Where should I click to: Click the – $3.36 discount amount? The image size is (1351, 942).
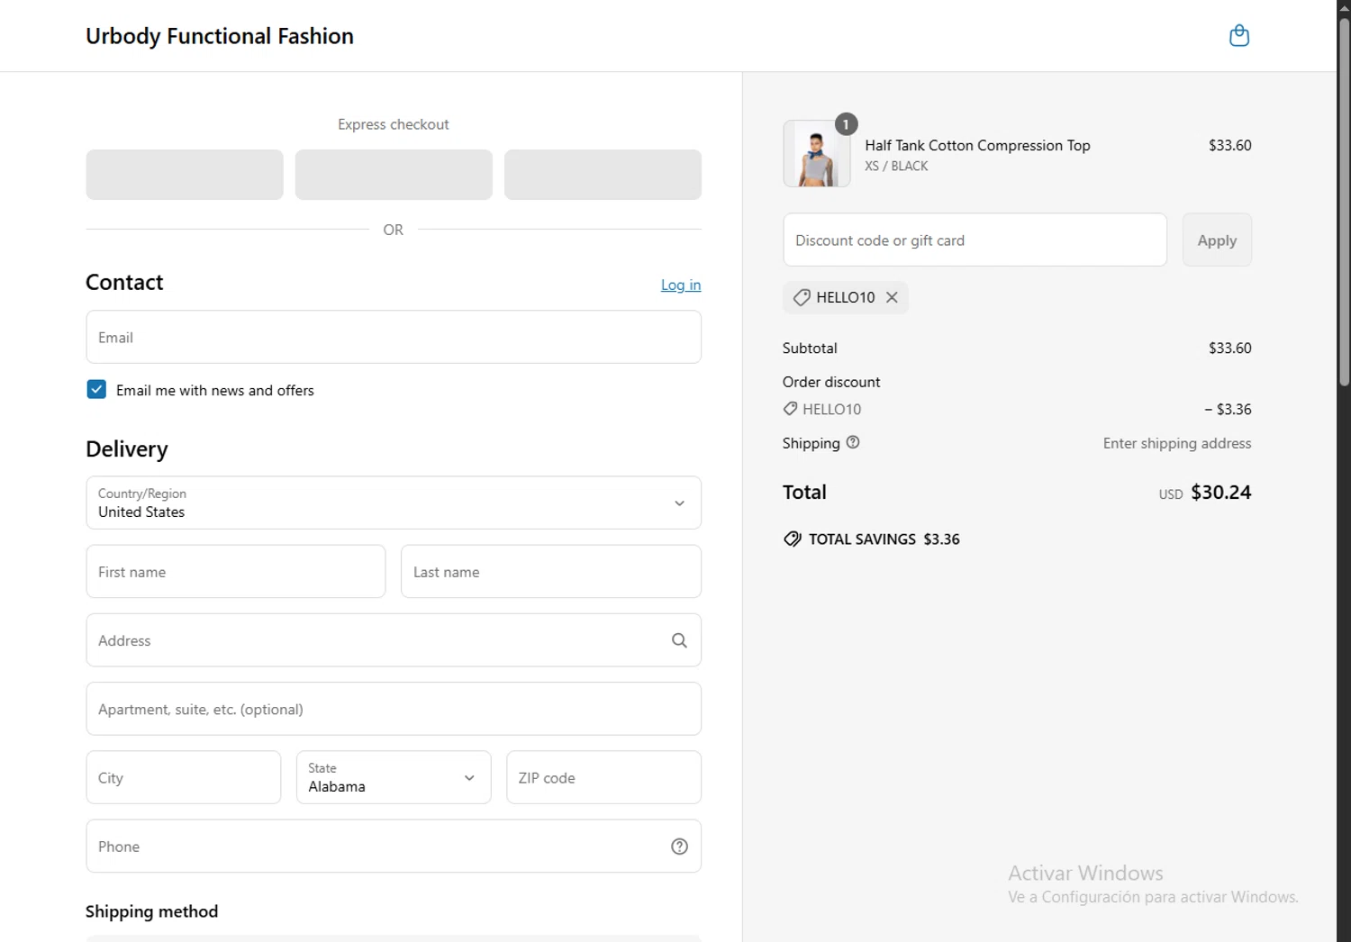(1228, 409)
